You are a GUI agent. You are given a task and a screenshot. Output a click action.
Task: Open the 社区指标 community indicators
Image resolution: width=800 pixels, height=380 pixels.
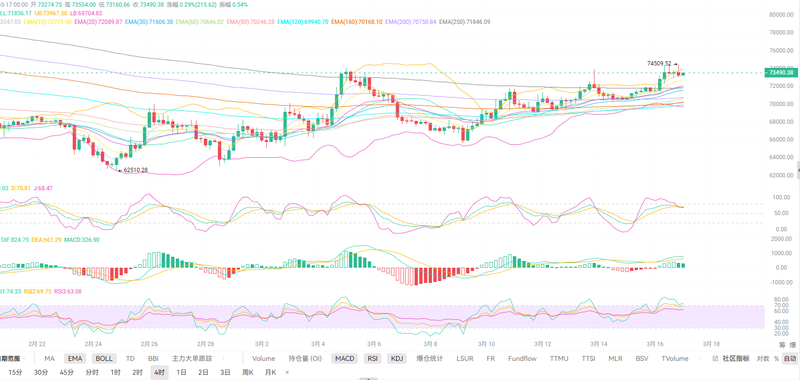click(x=735, y=358)
